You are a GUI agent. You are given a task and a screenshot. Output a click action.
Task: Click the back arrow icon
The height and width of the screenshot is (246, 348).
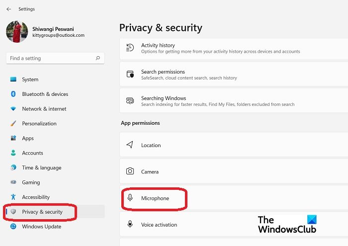tap(8, 9)
